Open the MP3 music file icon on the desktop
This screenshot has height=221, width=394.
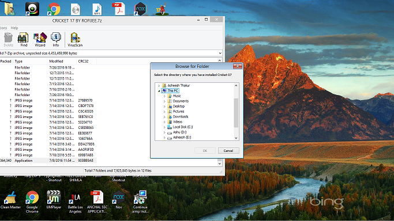click(97, 10)
